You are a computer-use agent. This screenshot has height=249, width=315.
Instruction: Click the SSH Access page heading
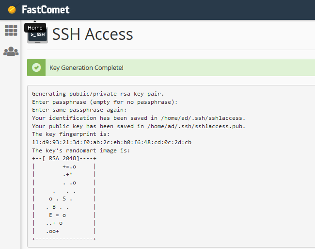93,34
